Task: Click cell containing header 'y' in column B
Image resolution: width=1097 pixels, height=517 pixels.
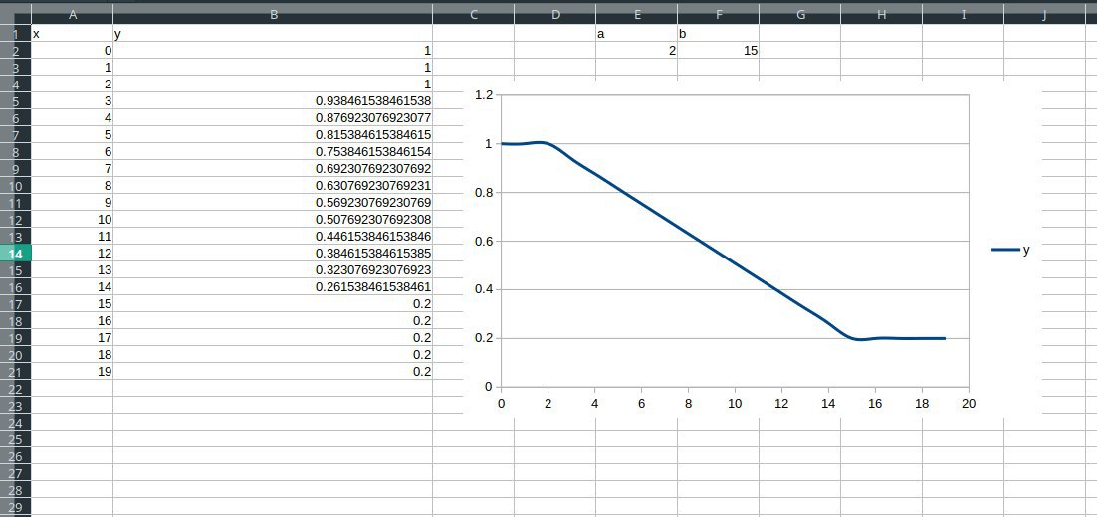Action: pyautogui.click(x=273, y=33)
